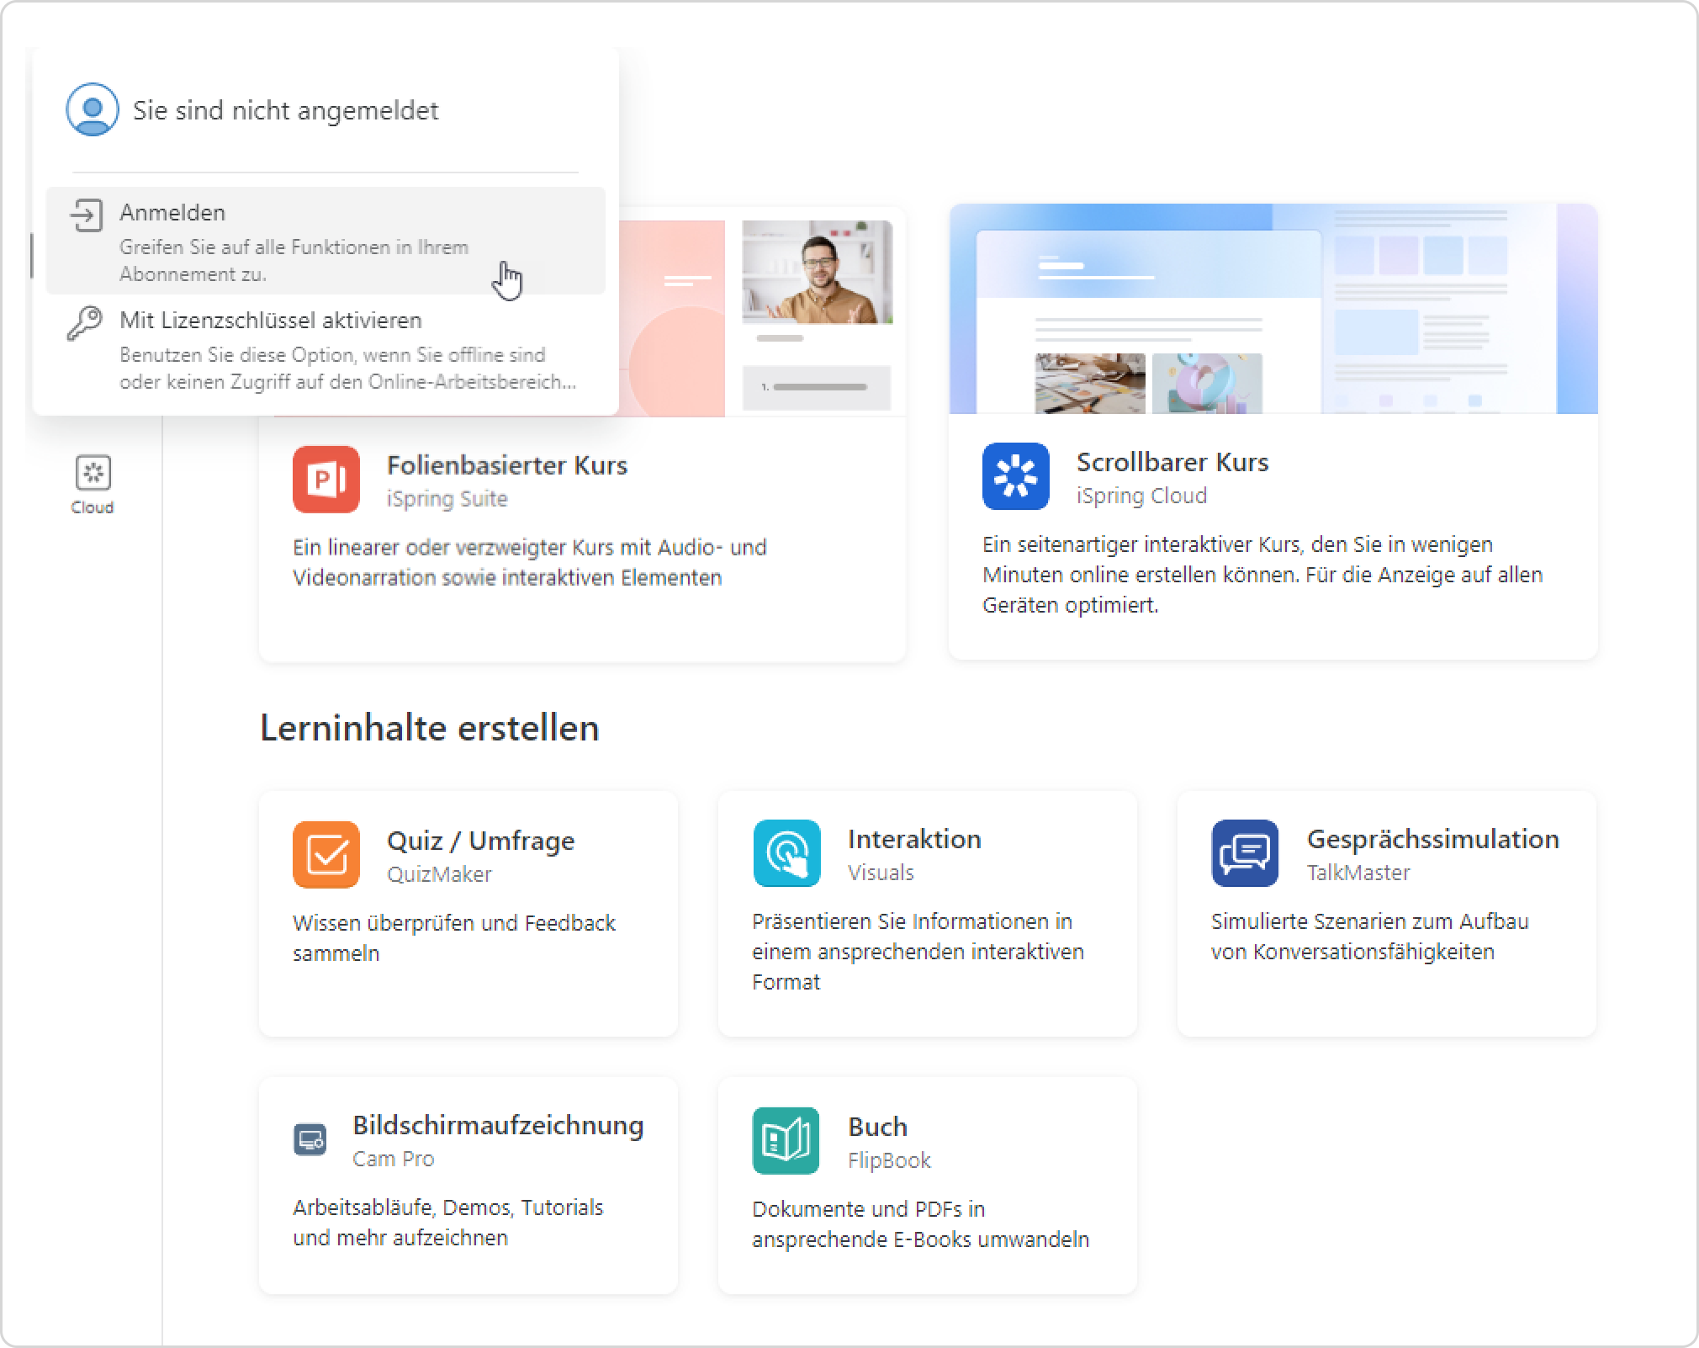1699x1348 pixels.
Task: Click the Cam Pro recording icon
Action: (x=310, y=1139)
